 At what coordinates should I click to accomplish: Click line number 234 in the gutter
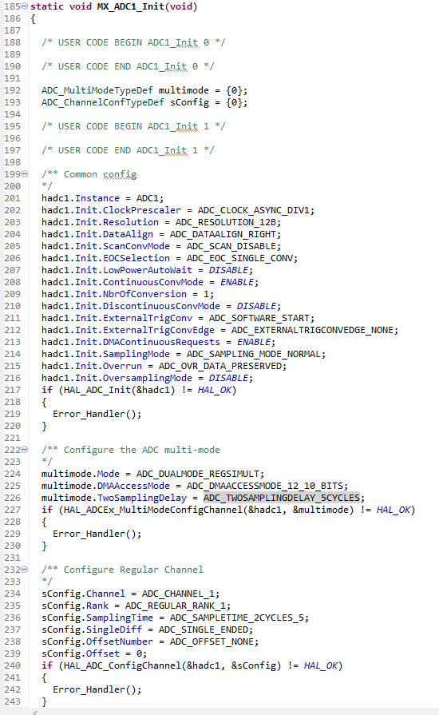pos(12,594)
